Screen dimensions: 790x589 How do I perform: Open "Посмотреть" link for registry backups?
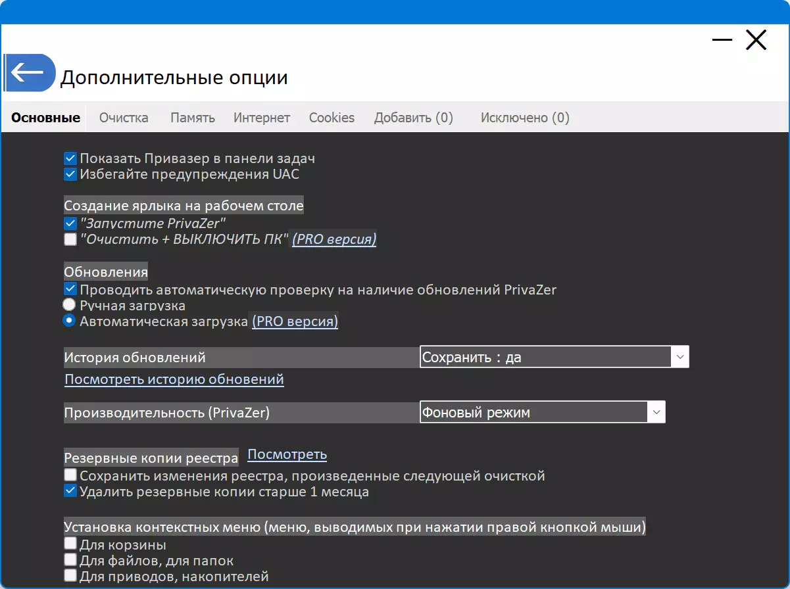[x=287, y=454]
